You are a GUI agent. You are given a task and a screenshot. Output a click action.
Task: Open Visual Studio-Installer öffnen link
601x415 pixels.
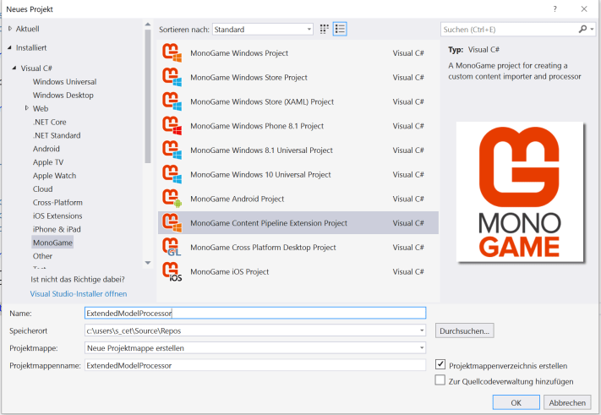click(79, 293)
